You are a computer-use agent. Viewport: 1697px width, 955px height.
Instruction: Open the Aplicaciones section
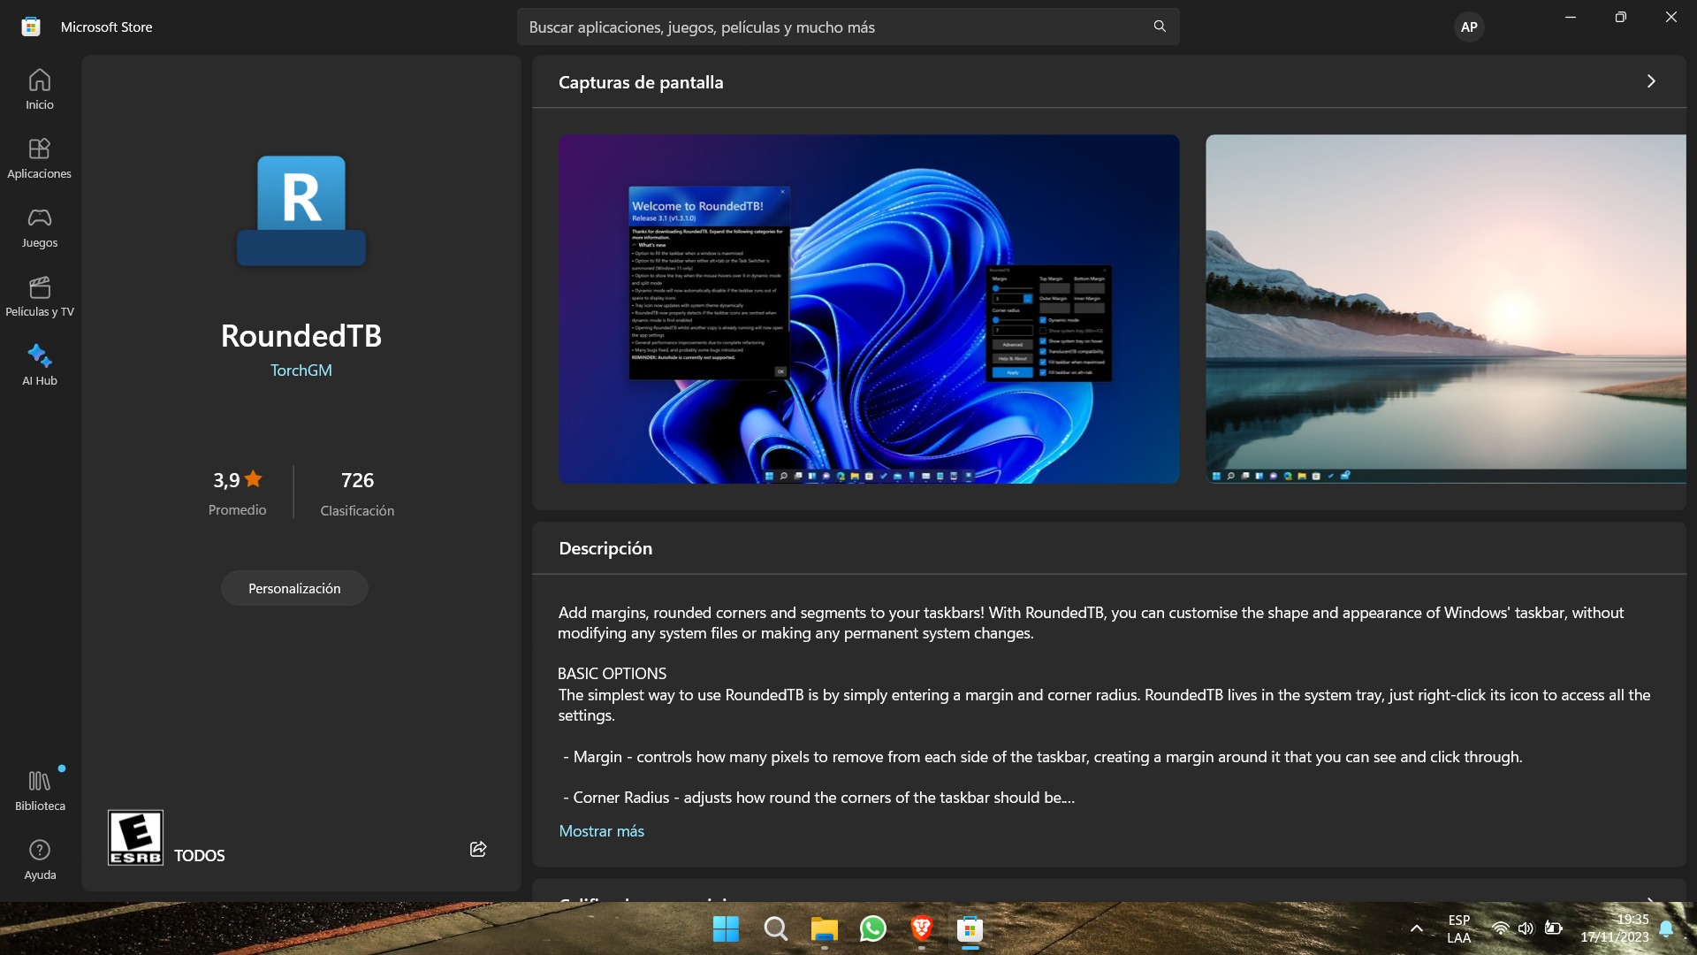[x=39, y=158]
